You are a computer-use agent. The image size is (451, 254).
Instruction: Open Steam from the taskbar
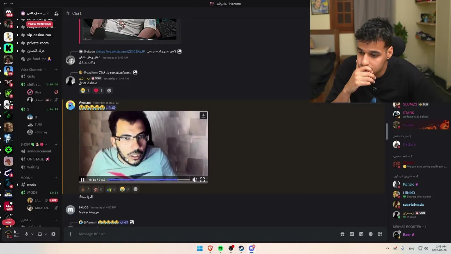(241, 248)
